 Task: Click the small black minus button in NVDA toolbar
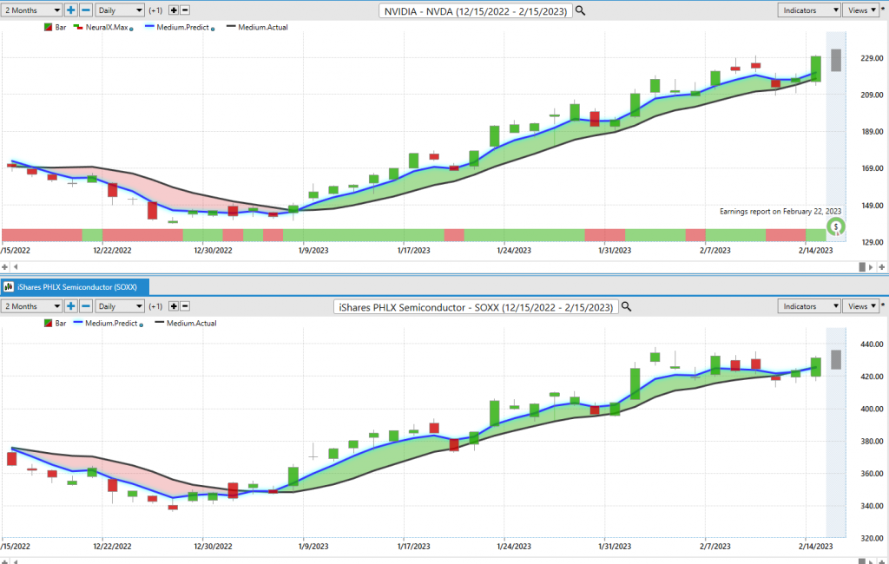pos(185,10)
